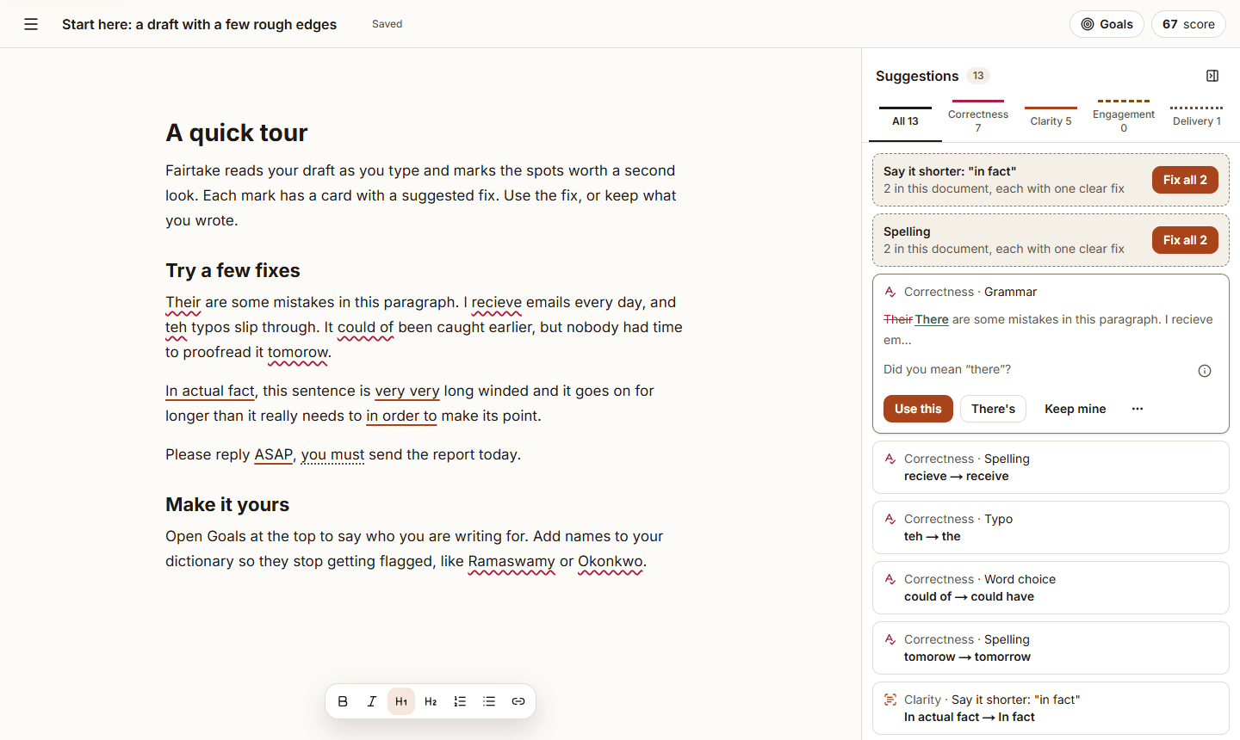Open more options for the grammar suggestion
The image size is (1240, 740).
[1138, 409]
